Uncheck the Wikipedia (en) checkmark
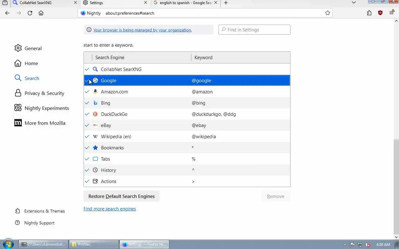399x249 pixels. pyautogui.click(x=87, y=136)
